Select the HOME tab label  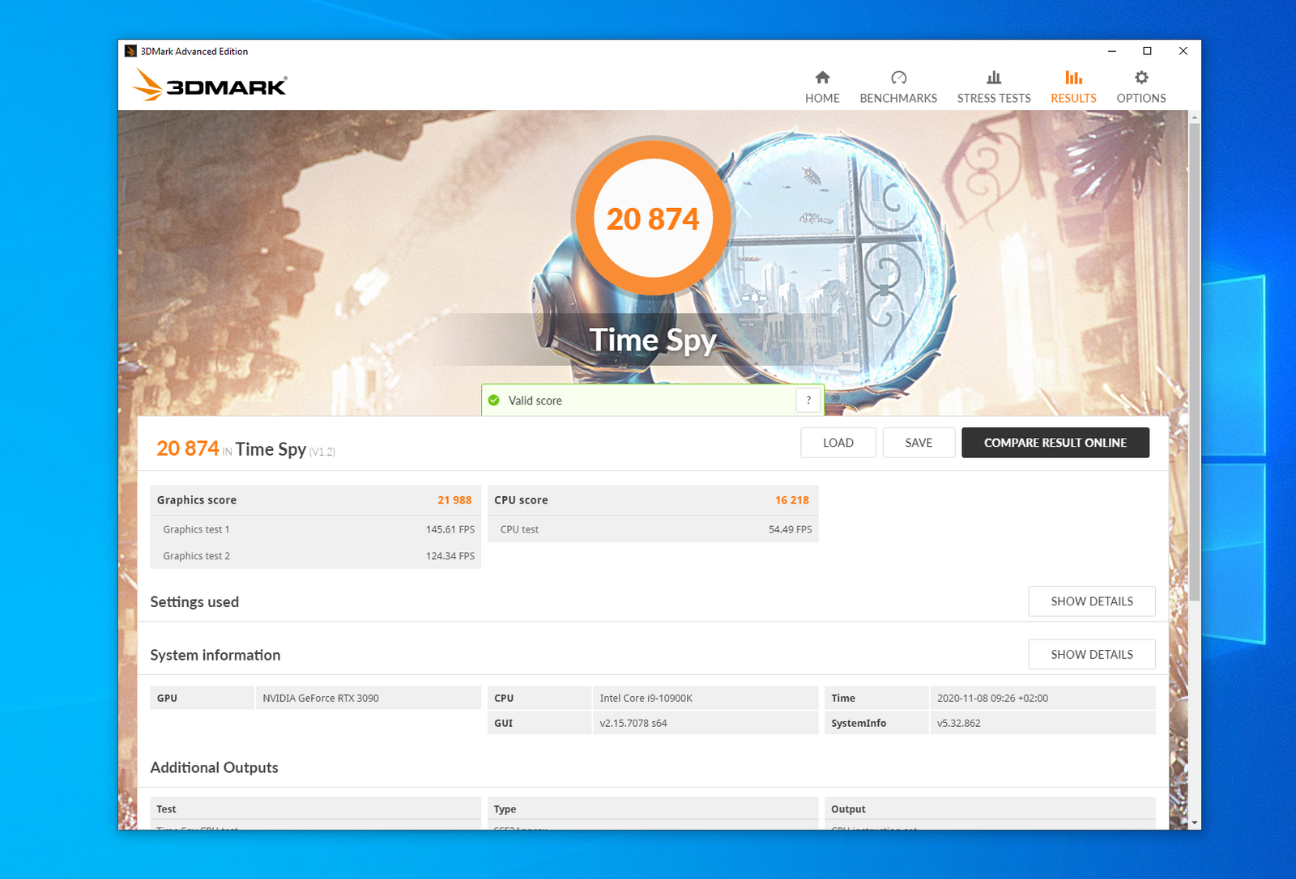(x=822, y=98)
